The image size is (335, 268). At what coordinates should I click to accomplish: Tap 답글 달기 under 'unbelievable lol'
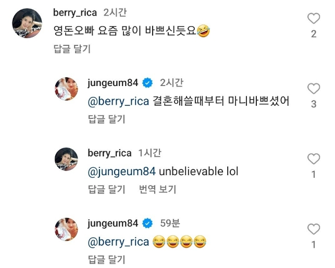pyautogui.click(x=107, y=190)
